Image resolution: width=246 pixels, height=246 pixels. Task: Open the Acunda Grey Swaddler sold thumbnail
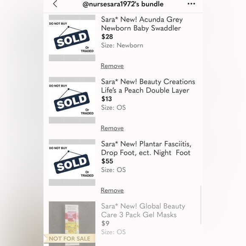coord(72,38)
